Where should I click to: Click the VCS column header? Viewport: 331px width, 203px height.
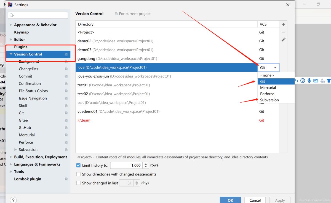coord(268,24)
